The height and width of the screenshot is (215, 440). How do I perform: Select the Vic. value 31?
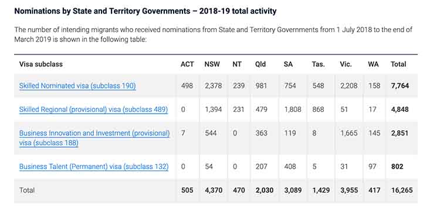pos(344,166)
